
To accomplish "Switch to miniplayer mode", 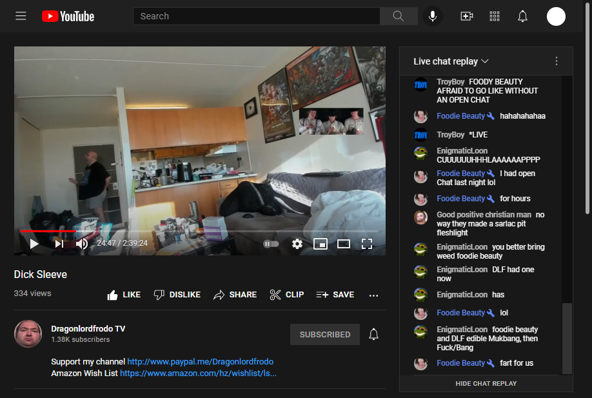I will click(x=321, y=244).
